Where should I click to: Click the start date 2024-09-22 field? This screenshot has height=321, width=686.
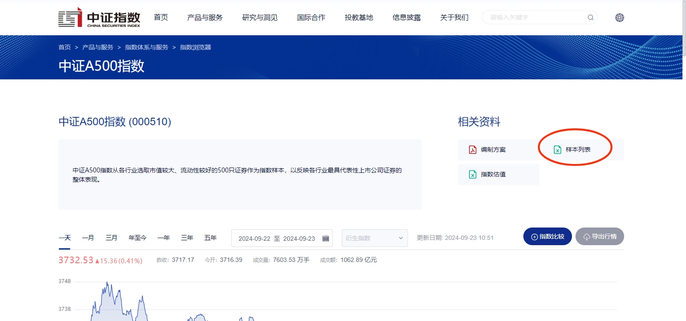tap(255, 238)
